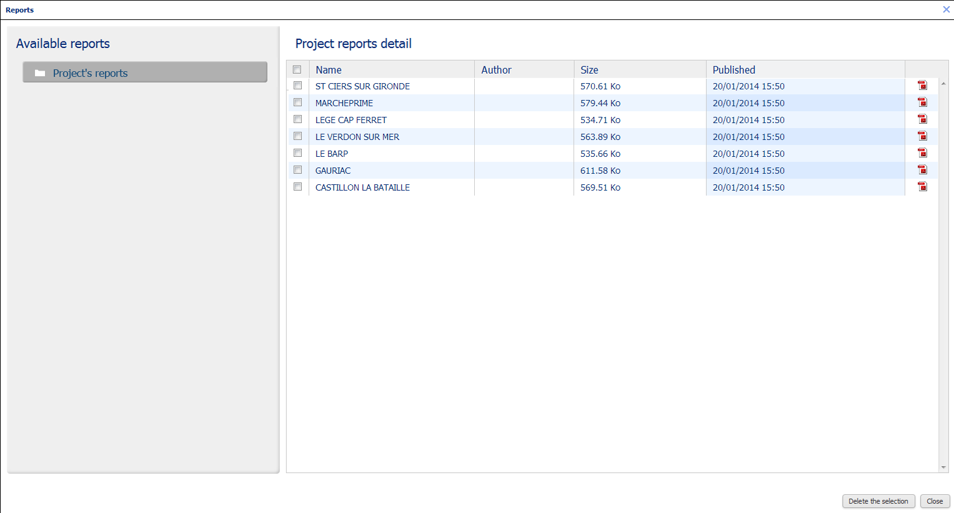
Task: Open PDF icon for MARCHEPRIME report
Action: pos(922,102)
